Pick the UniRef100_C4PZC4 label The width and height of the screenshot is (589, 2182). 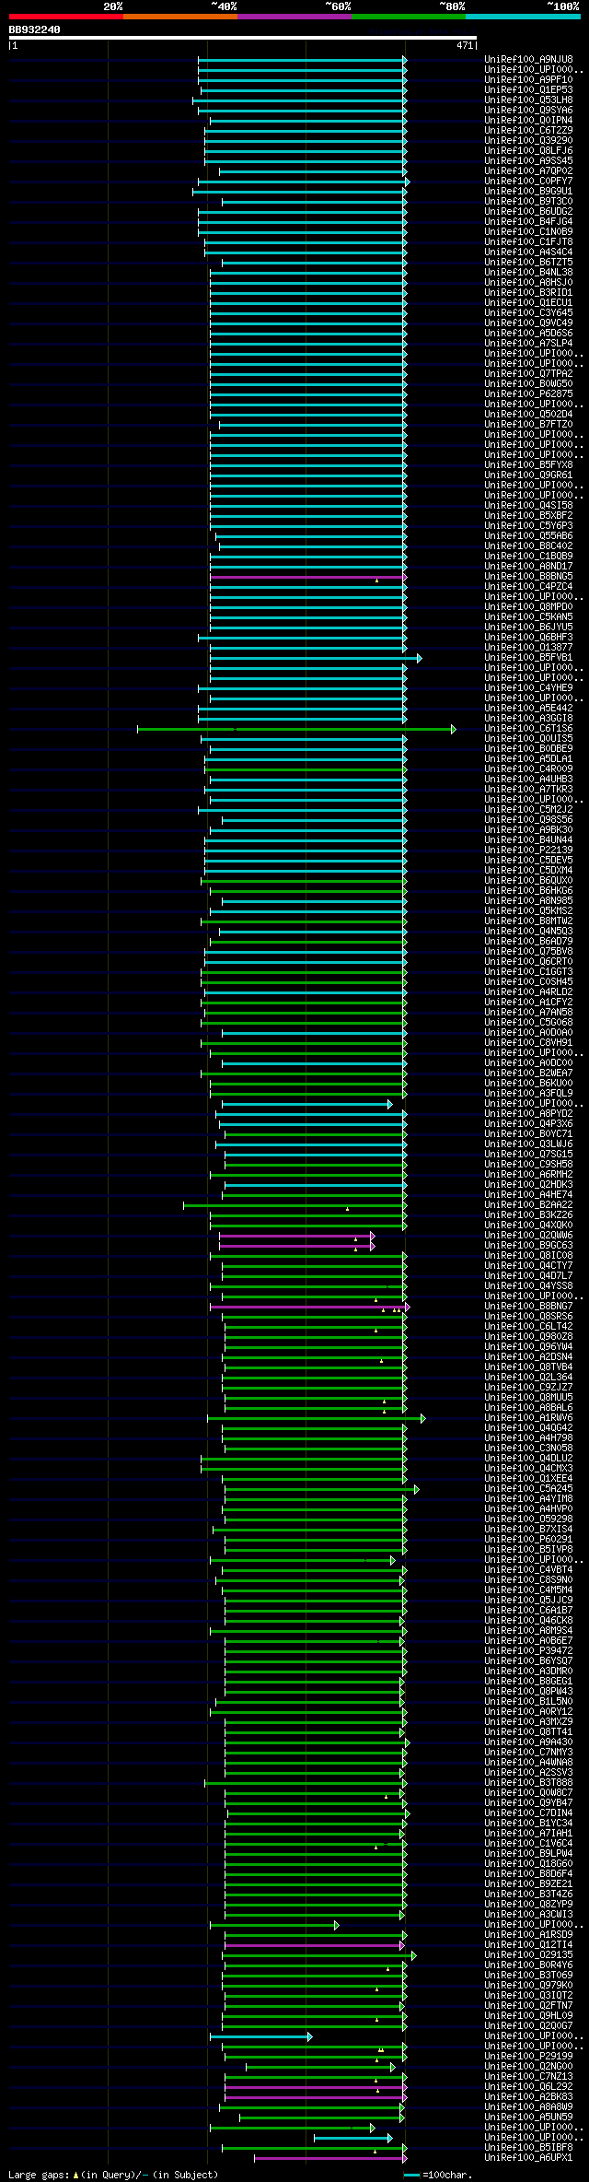coord(528,587)
